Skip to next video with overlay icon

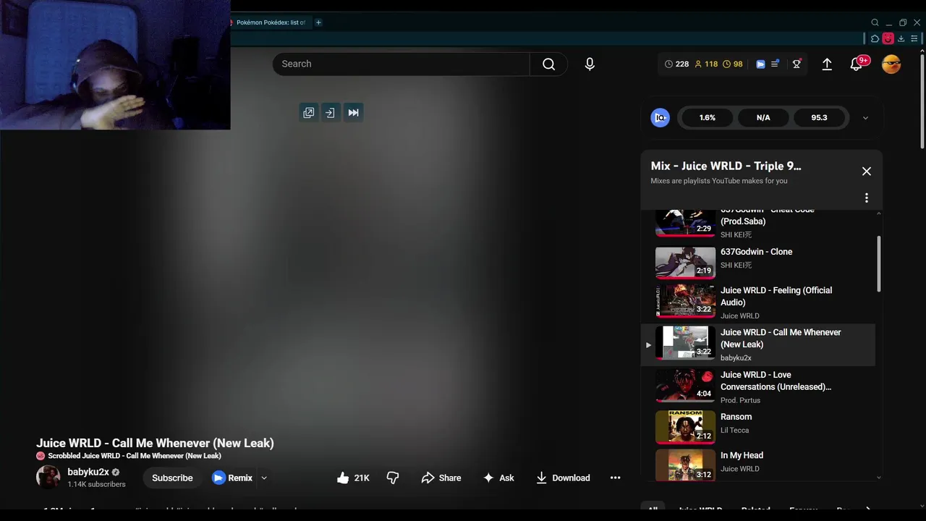point(353,112)
